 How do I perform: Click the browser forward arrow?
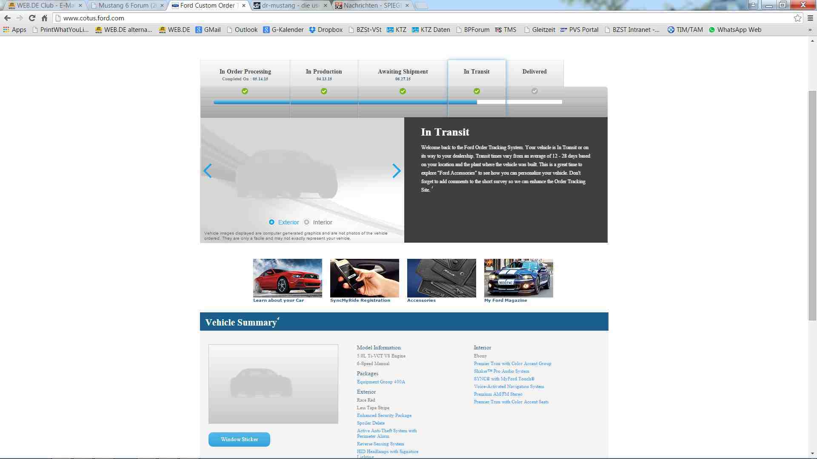(x=20, y=18)
